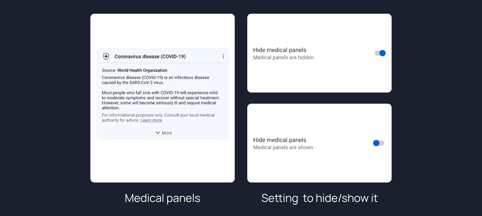This screenshot has width=482, height=216.
Task: Select Hide medical panels label above "are hidden"
Action: click(x=279, y=50)
